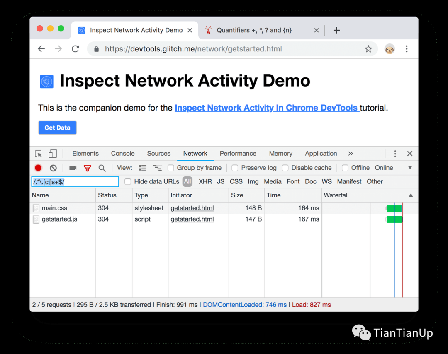
Task: Filter requests by Font type
Action: tap(293, 181)
